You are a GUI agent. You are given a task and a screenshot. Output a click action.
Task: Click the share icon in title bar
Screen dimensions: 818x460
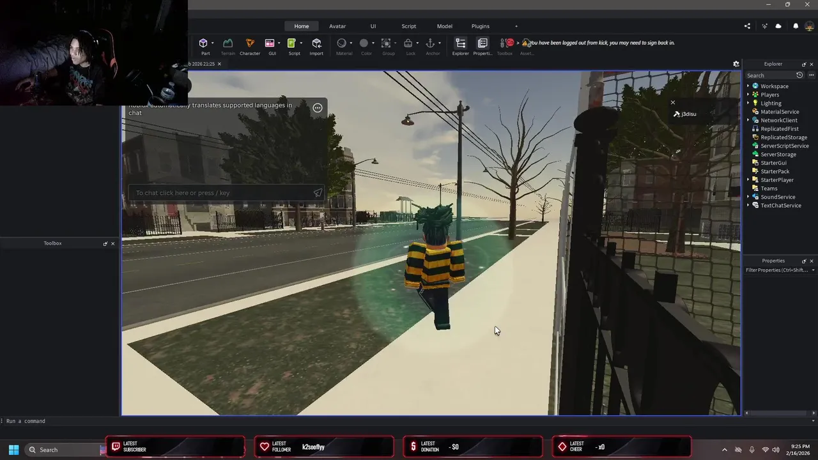(747, 26)
